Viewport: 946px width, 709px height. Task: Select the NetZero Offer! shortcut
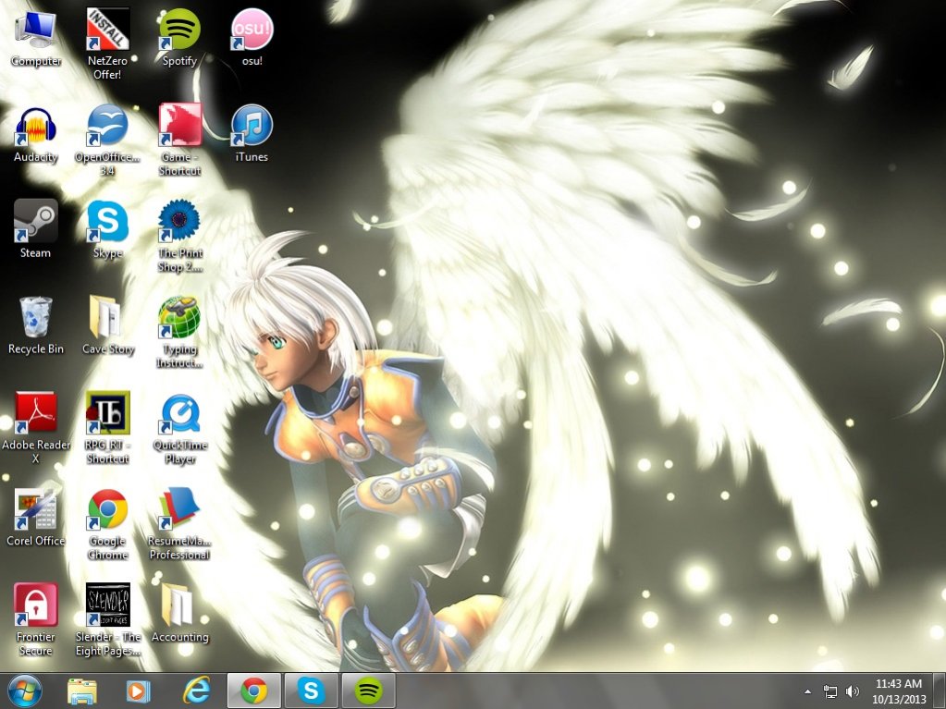point(107,44)
